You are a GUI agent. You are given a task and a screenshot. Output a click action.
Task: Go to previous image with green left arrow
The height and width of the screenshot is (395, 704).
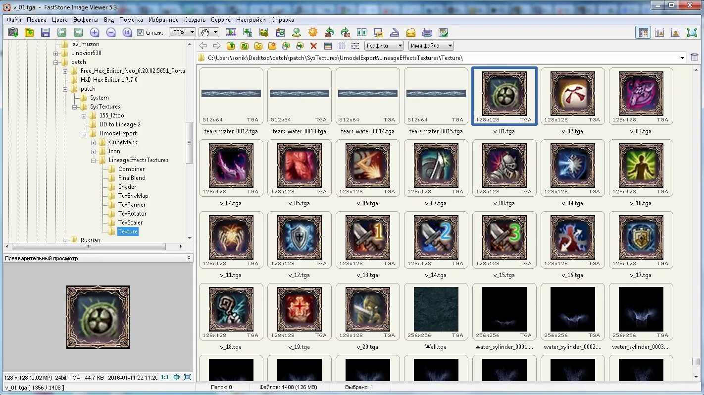point(62,32)
